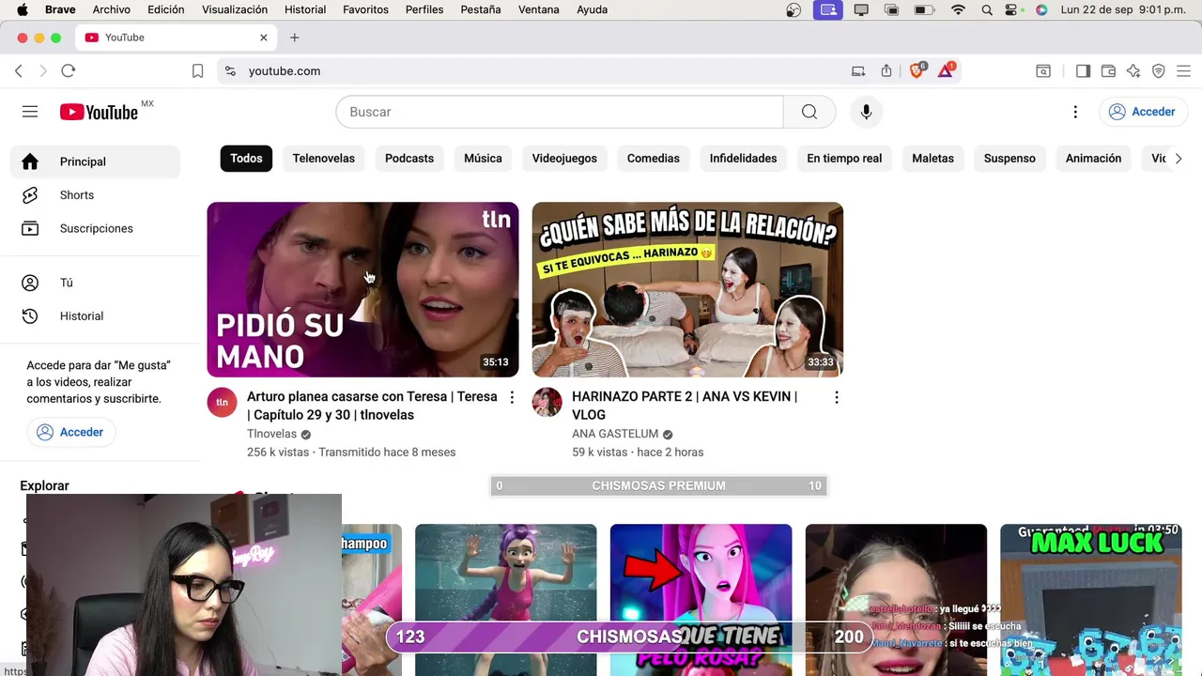Toggle the browser sidebar panel
1202x676 pixels.
(x=1083, y=70)
